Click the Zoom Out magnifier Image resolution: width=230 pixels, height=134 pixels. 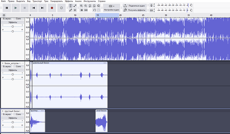(x=86, y=6)
